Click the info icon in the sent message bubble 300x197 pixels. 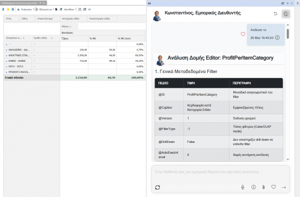277,37
